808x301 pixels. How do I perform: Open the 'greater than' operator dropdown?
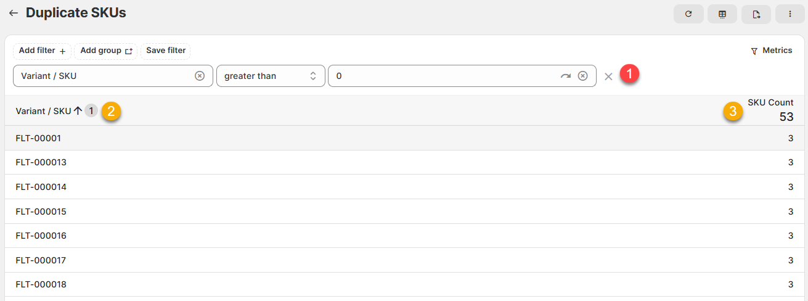point(271,76)
